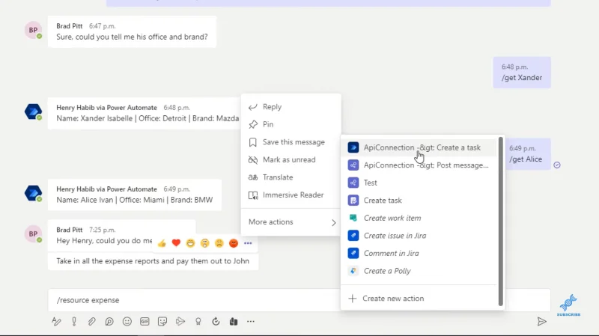The image size is (599, 336).
Task: Click sender name Brad Pitt at 6:47 p.m.
Action: (x=70, y=26)
